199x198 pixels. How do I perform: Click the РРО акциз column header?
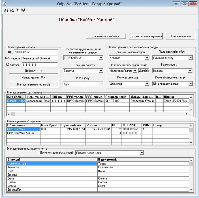[95, 97]
